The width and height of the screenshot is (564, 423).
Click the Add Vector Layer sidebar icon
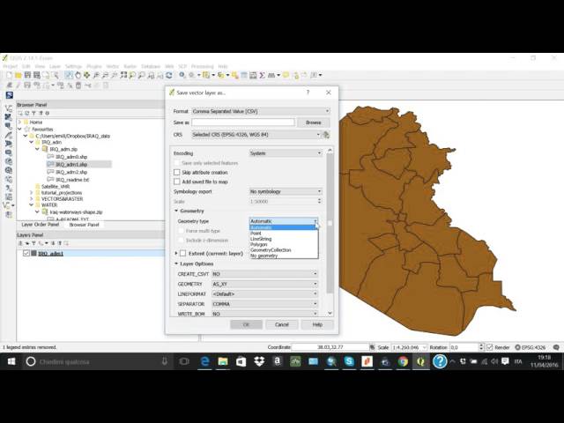8,108
